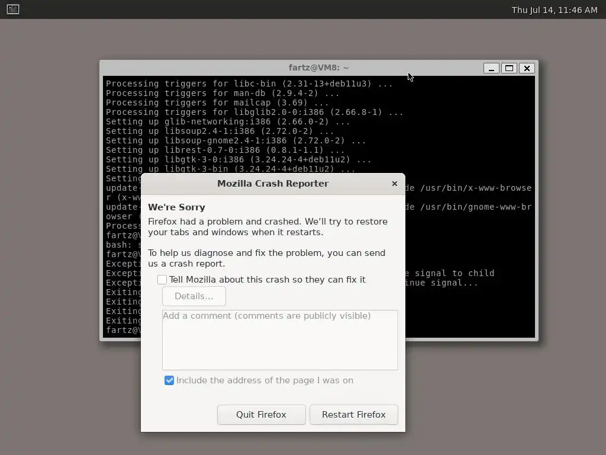Click 'Setting up librest-0.7-0:i386' terminal line

click(x=225, y=150)
